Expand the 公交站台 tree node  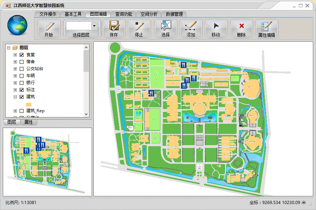click(x=15, y=69)
